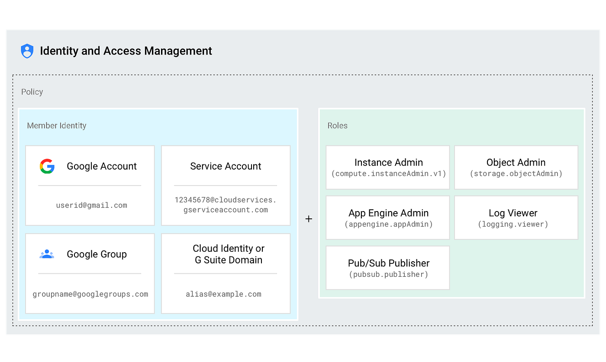Select the Service Account card title
606x362 pixels.
(x=226, y=166)
